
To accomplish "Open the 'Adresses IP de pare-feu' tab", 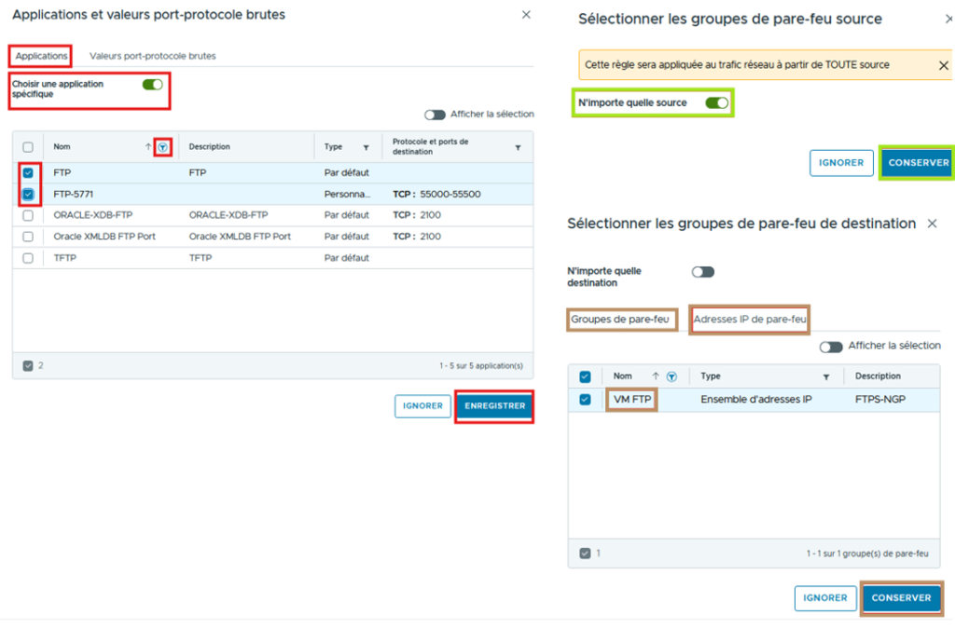I will (x=750, y=320).
